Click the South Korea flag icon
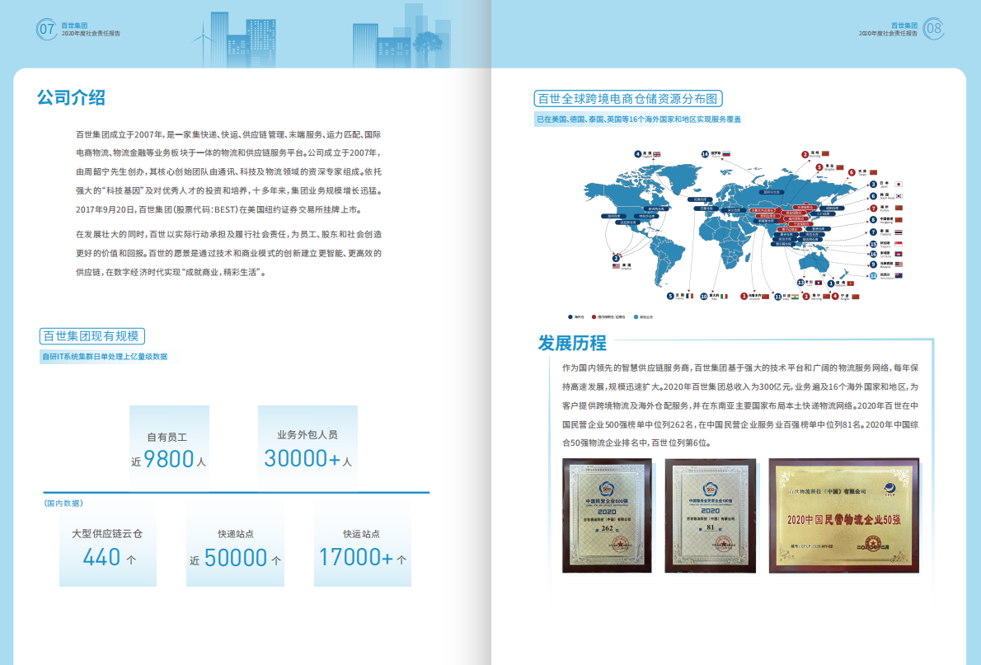 899,195
